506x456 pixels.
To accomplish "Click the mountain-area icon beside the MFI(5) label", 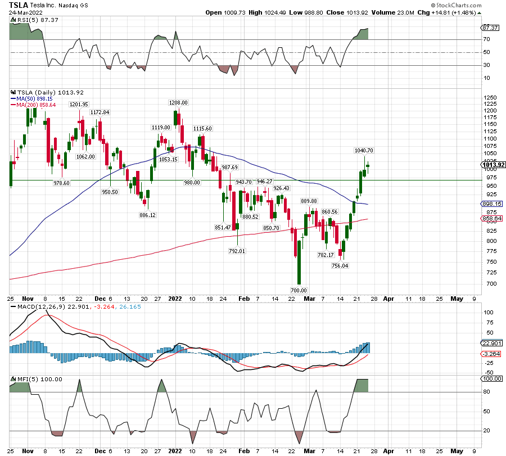I will tap(13, 379).
